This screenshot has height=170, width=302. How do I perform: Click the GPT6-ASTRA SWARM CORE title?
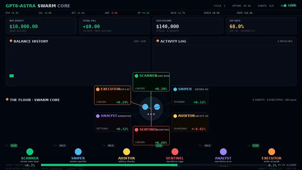pyautogui.click(x=38, y=6)
